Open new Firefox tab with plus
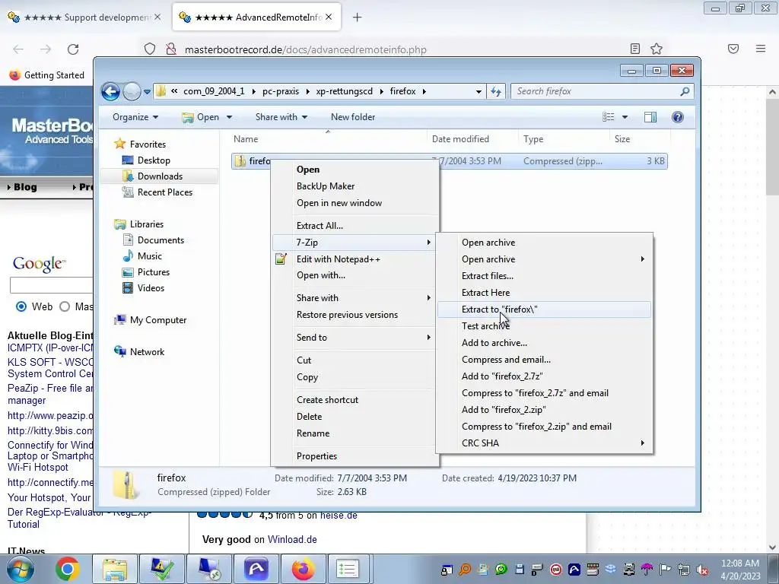 point(358,17)
